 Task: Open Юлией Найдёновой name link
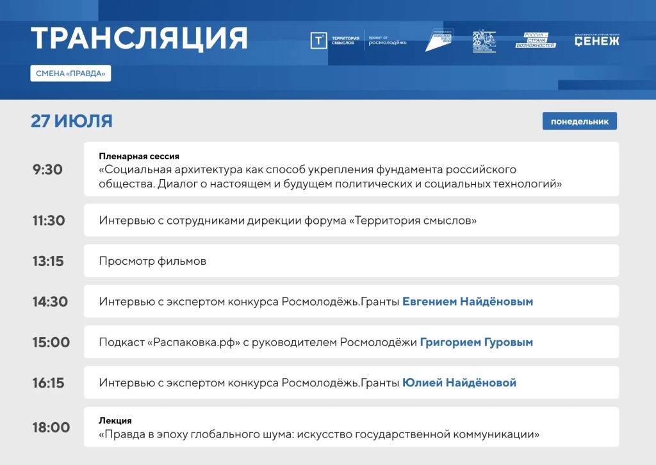(459, 382)
